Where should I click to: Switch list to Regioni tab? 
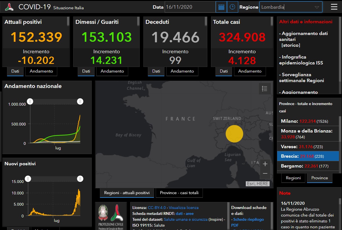[293, 178]
